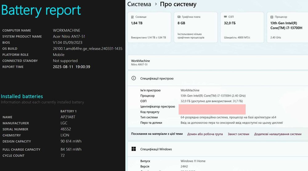This screenshot has width=308, height=171.
Task: Select the OS build 26100.1.amd64fre value
Action: [x=87, y=49]
